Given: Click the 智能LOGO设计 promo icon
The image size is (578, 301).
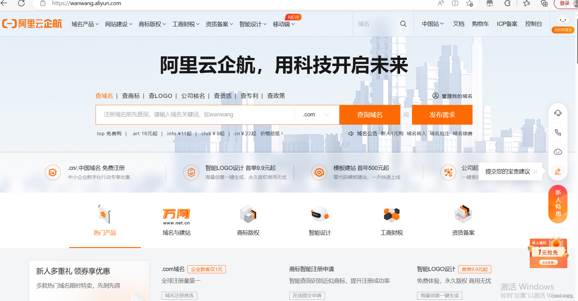Looking at the screenshot, I should 191,173.
